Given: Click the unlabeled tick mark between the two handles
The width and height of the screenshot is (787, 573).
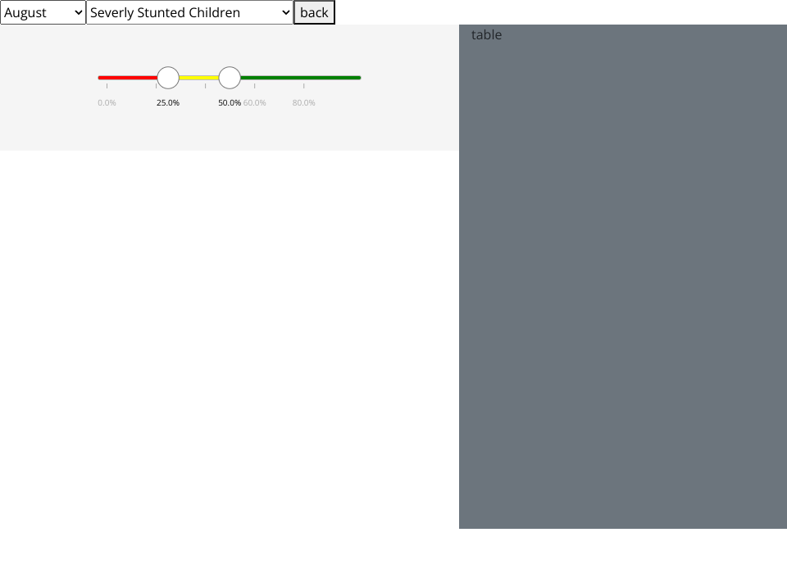Looking at the screenshot, I should click(205, 86).
